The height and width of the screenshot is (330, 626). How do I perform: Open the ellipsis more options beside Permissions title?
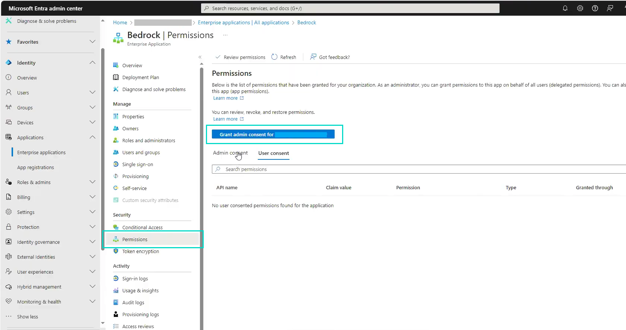pos(225,35)
